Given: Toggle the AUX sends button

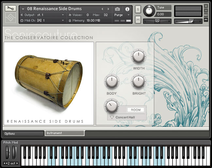Looking at the screenshot, I should (206, 15).
